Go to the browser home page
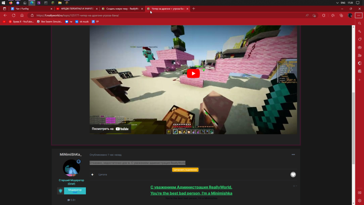 [x=22, y=15]
